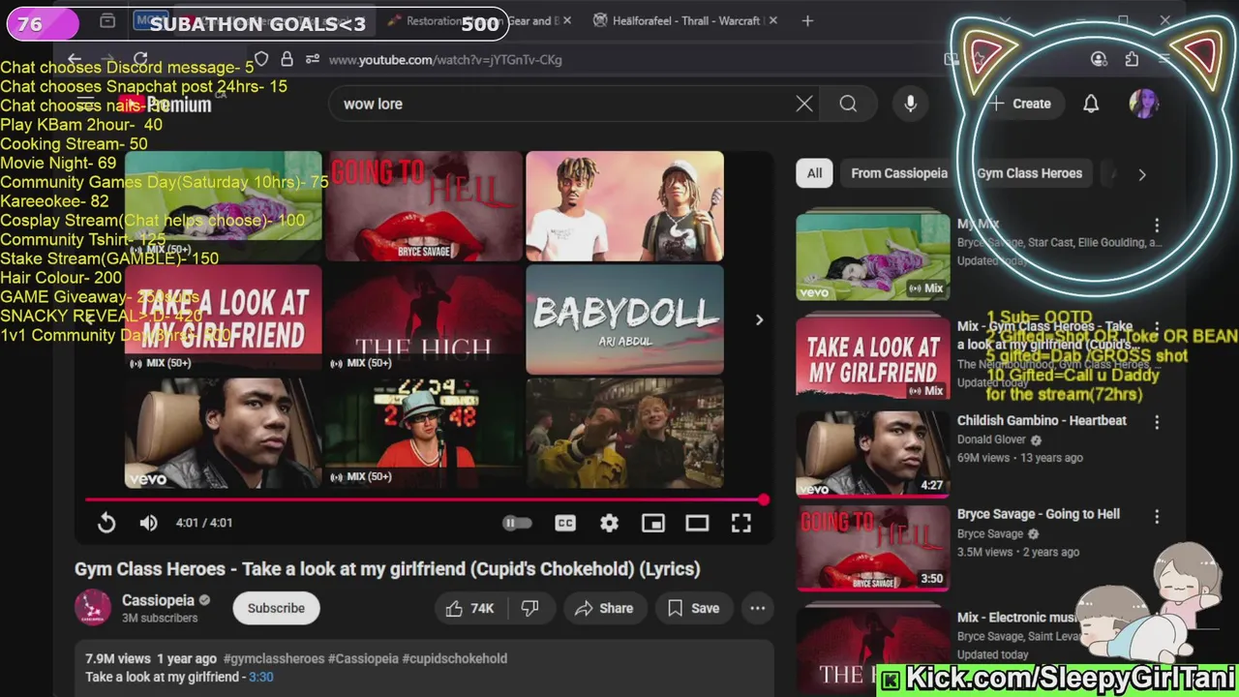Clear the search box with the X icon
This screenshot has height=697, width=1239.
[804, 104]
